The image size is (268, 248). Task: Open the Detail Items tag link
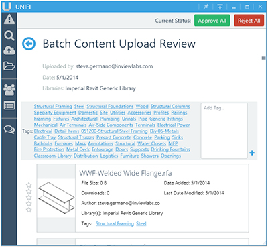pyautogui.click(x=66, y=131)
